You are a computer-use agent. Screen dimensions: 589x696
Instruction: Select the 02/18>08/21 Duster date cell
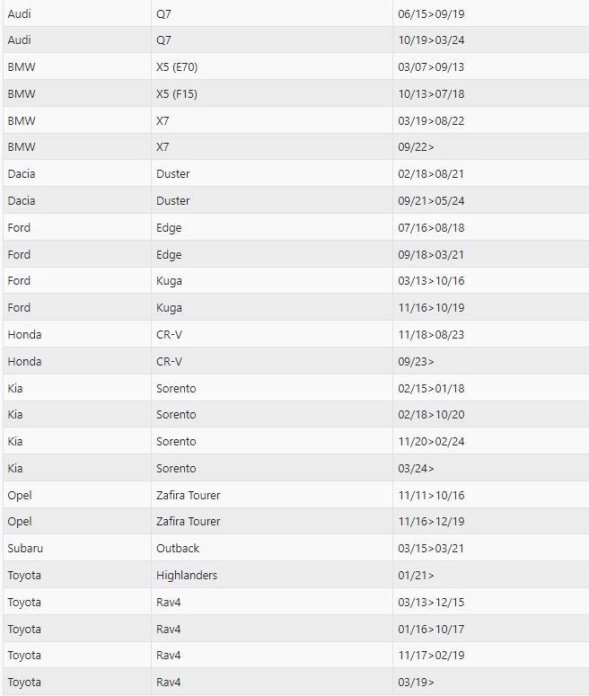pos(431,174)
